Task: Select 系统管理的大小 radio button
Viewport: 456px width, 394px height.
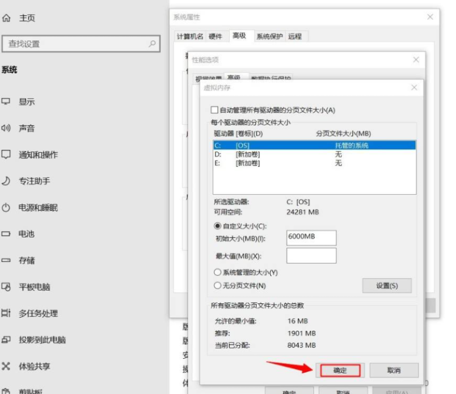Action: click(x=217, y=272)
